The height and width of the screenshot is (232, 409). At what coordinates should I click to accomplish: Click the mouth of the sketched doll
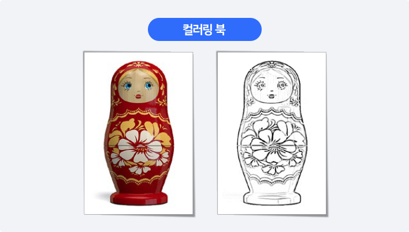coord(272,96)
